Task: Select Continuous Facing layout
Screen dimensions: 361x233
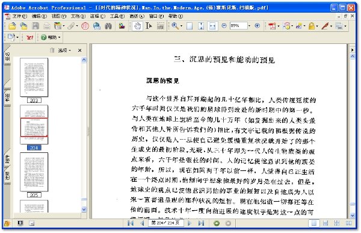Action: coord(337,223)
